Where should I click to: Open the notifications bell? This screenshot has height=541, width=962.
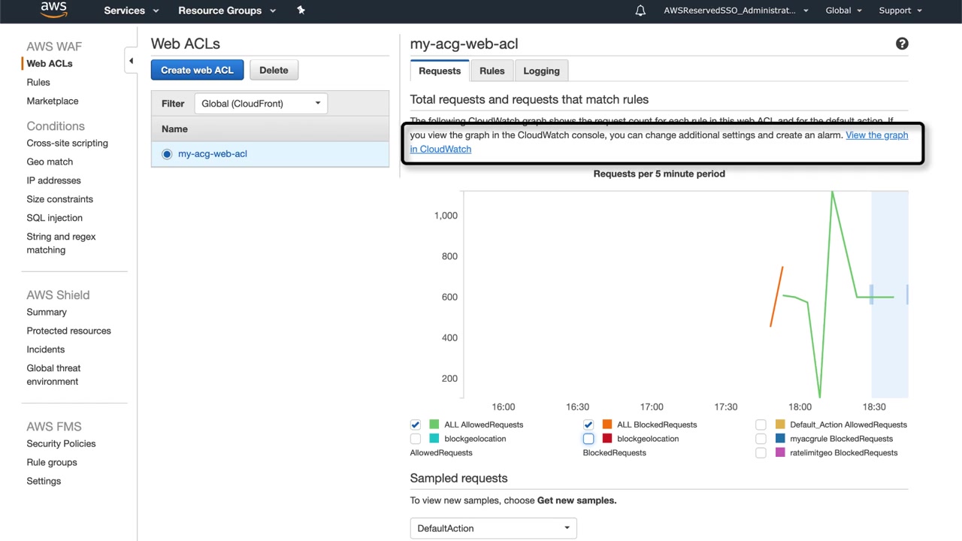(x=640, y=11)
